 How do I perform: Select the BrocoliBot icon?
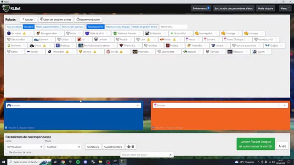coord(172,33)
